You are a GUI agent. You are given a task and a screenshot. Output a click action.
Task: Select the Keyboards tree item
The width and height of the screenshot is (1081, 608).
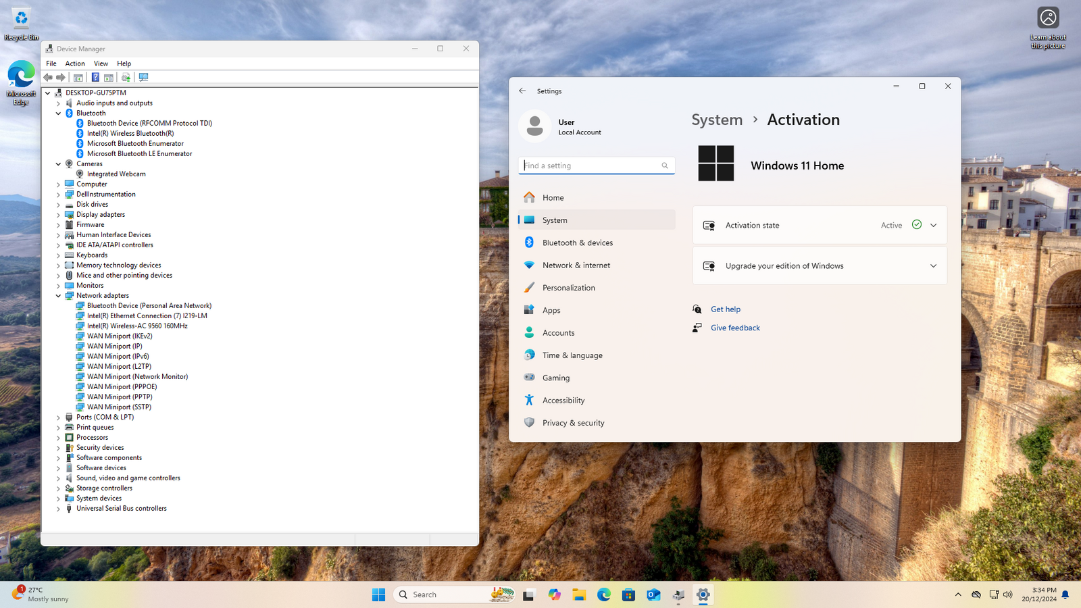92,255
